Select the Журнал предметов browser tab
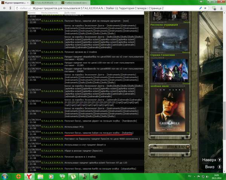This screenshot has height=180, width=226. click(14, 3)
